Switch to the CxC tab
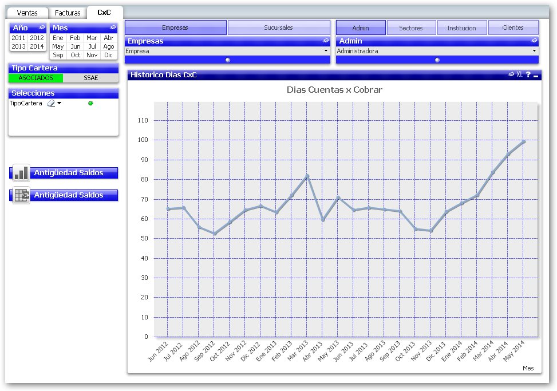 tap(104, 13)
